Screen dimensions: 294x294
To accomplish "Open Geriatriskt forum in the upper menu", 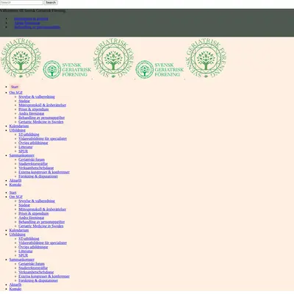I will (x=32, y=159).
